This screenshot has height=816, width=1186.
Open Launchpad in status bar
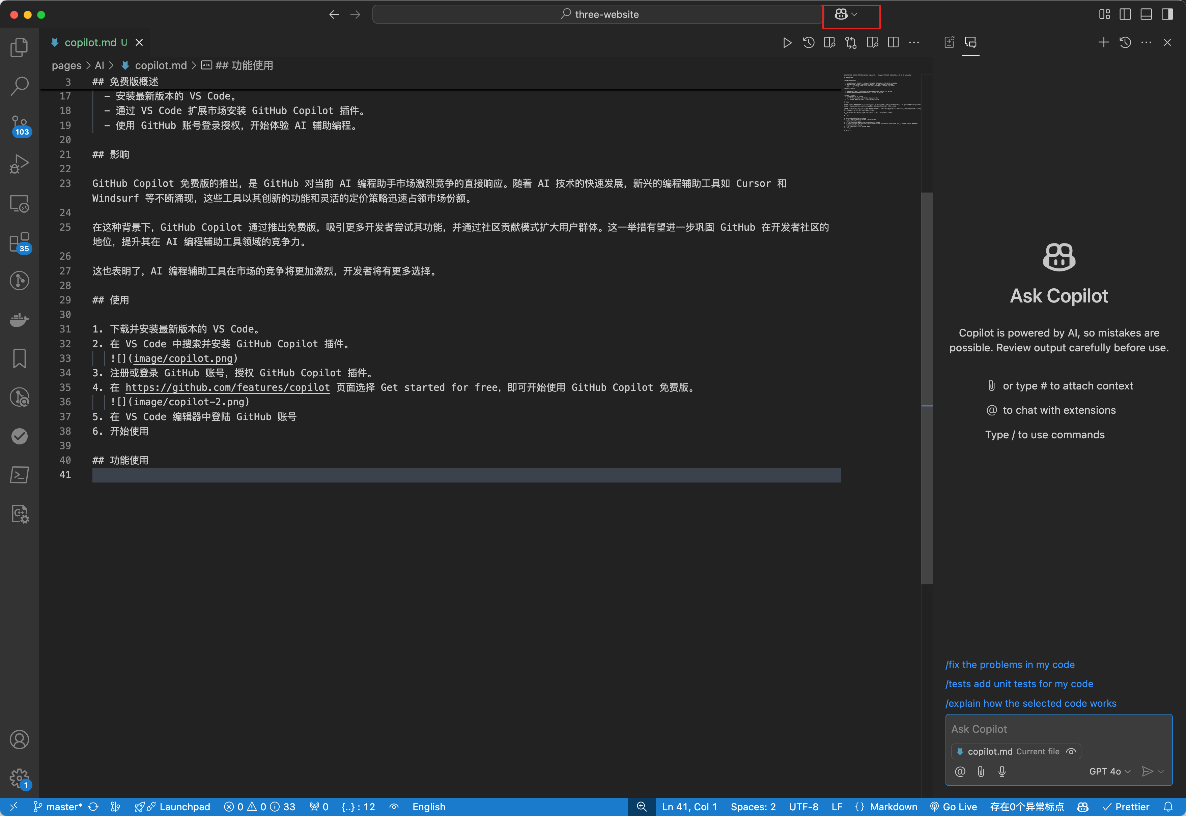(172, 807)
